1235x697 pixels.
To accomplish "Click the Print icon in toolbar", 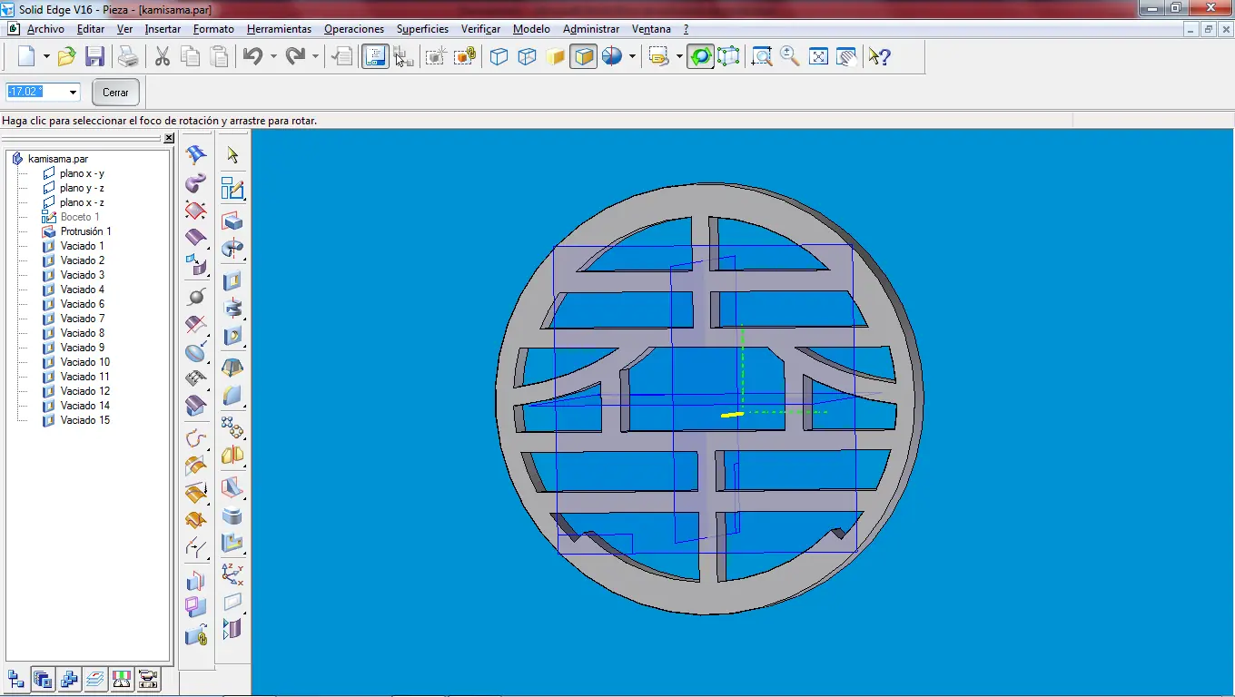I will (128, 57).
